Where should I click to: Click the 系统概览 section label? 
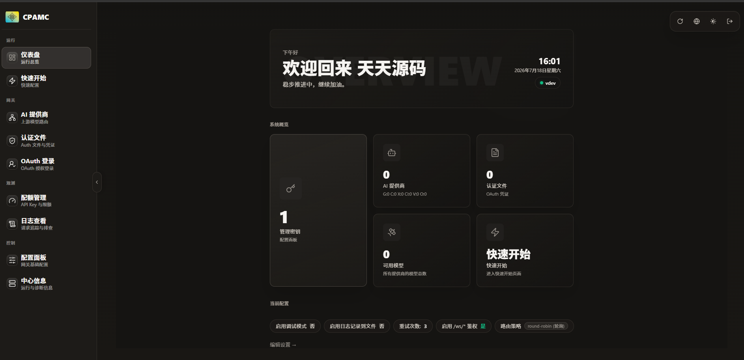279,125
